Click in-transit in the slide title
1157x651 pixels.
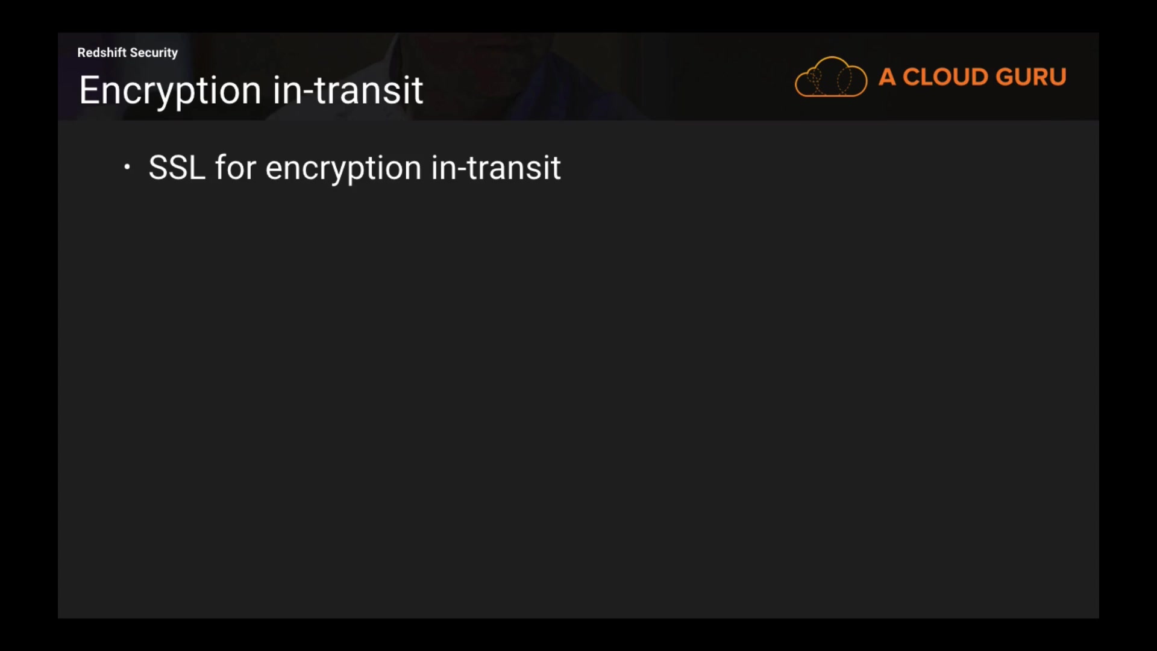tap(348, 90)
